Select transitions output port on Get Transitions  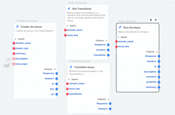point(108,55)
